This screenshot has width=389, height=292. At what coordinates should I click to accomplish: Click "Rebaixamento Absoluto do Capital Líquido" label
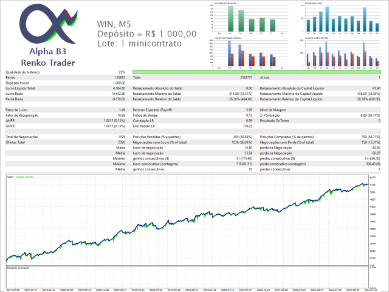292,88
